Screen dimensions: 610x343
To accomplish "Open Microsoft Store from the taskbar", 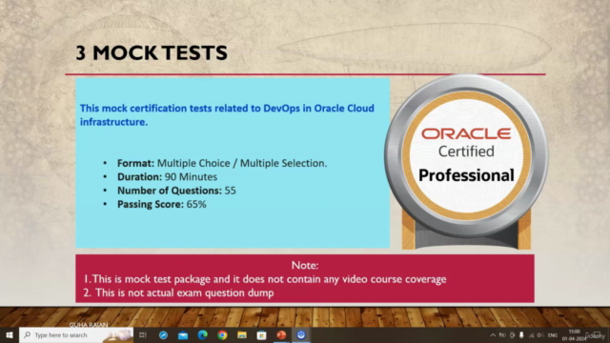I will pos(261,334).
